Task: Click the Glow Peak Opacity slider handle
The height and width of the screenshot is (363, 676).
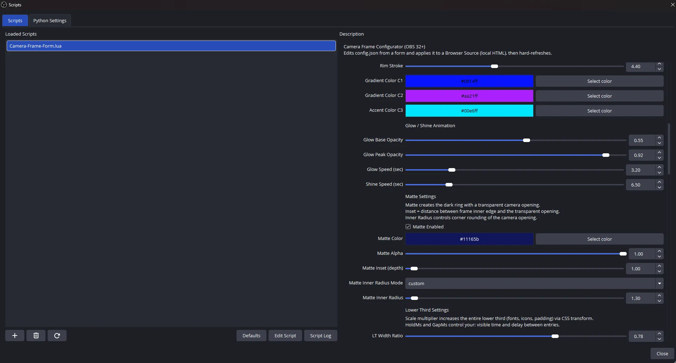Action: click(605, 155)
